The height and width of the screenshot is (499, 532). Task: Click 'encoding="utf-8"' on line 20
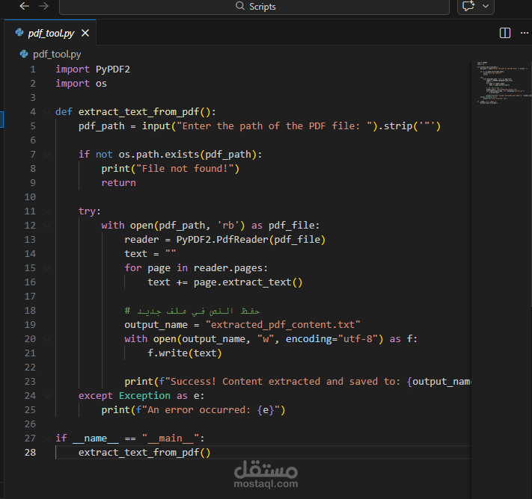point(331,338)
